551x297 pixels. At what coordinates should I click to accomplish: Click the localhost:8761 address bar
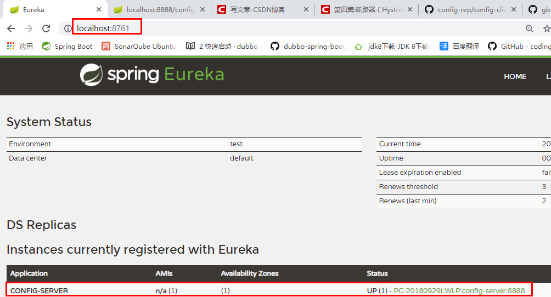tap(103, 28)
